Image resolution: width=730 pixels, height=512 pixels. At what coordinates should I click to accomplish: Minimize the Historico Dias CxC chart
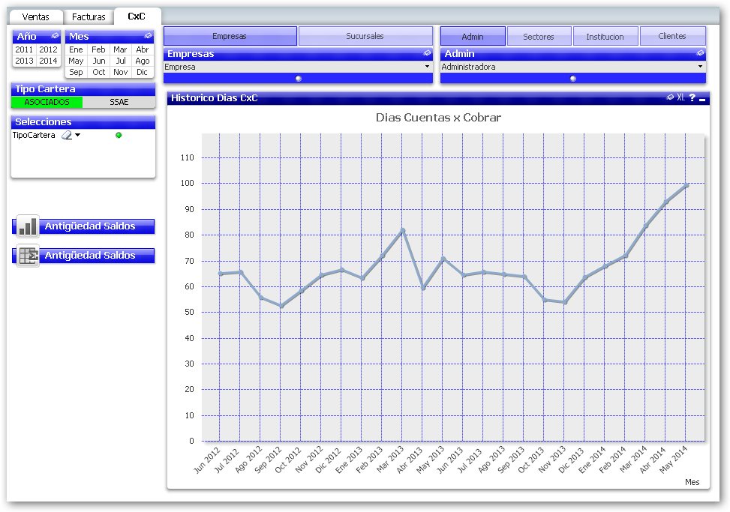pyautogui.click(x=702, y=99)
